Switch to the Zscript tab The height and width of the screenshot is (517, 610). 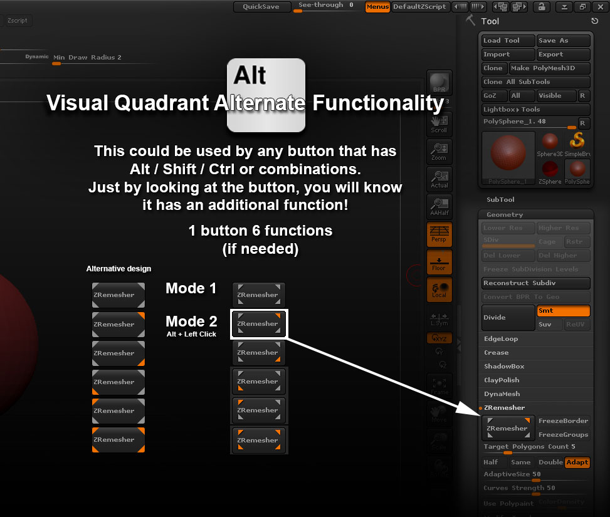pyautogui.click(x=18, y=20)
